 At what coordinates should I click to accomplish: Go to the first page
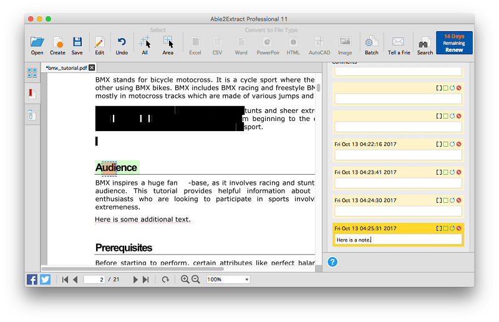[x=65, y=280]
